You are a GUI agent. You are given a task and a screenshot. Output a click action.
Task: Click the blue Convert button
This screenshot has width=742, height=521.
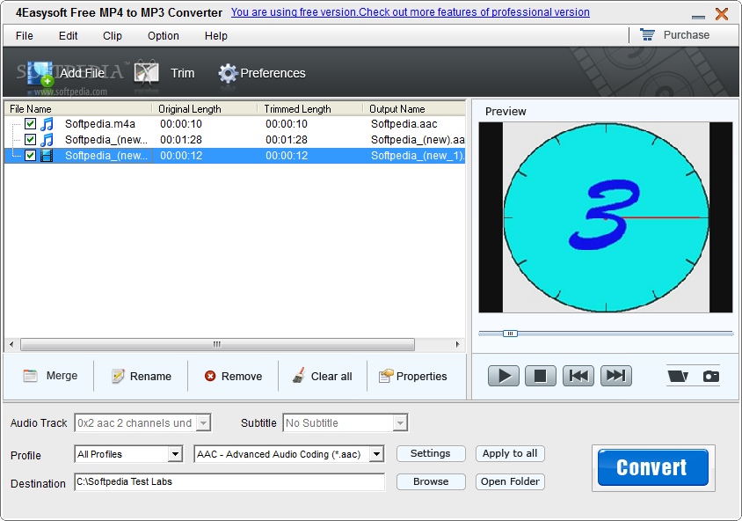tap(653, 467)
